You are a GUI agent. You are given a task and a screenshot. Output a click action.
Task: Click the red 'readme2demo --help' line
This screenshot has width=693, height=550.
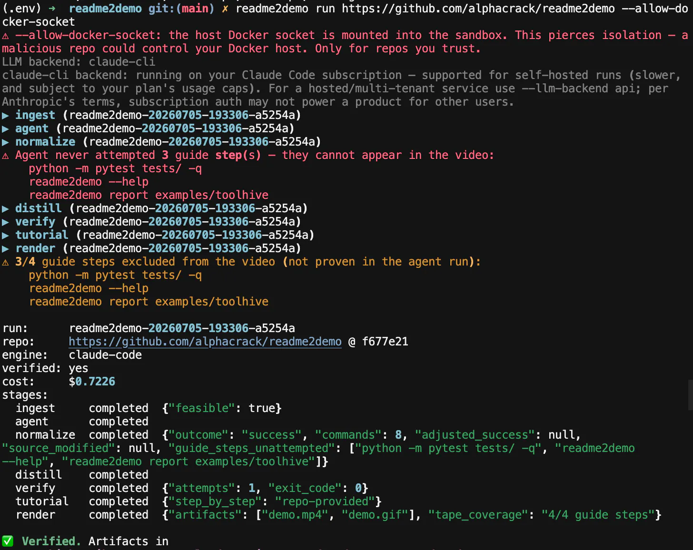[x=89, y=182]
